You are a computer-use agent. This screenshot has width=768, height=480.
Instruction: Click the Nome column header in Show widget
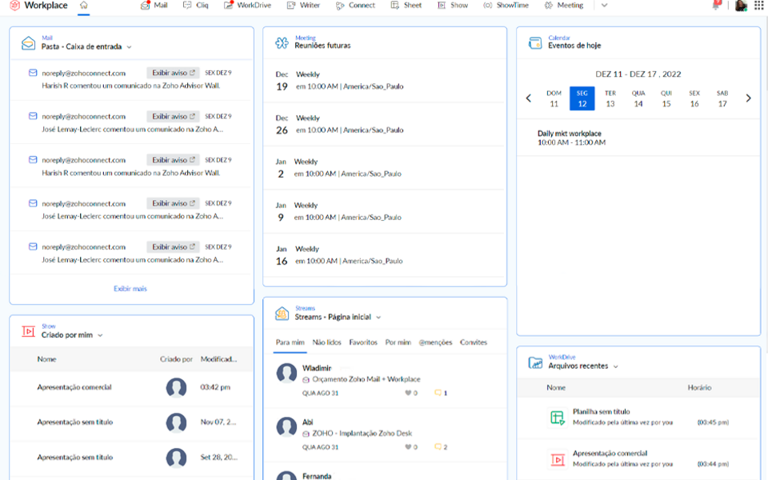46,359
